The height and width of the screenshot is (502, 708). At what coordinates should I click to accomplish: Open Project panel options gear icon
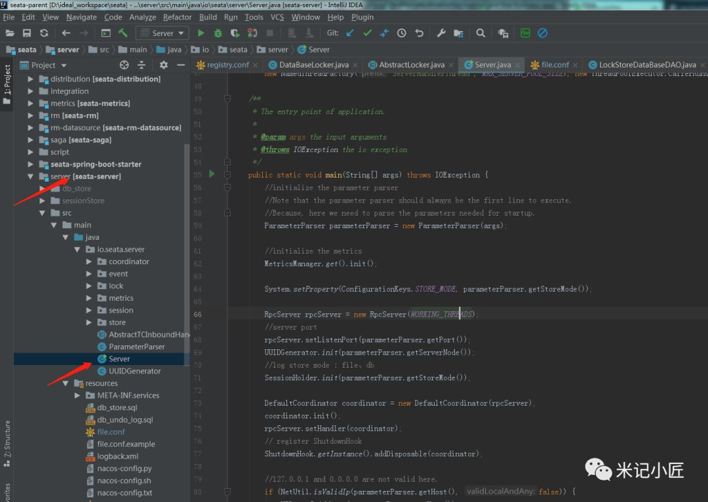tap(163, 65)
